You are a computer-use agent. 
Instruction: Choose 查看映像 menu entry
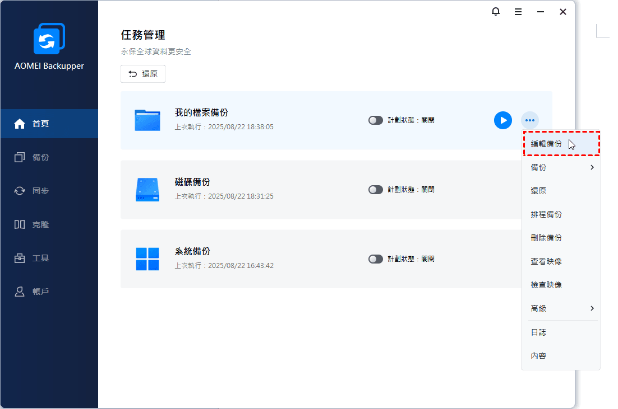click(x=560, y=261)
